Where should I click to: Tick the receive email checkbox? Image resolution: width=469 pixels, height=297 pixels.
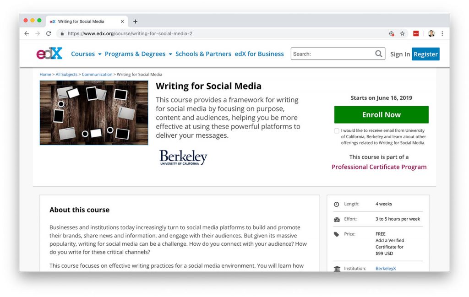point(337,131)
